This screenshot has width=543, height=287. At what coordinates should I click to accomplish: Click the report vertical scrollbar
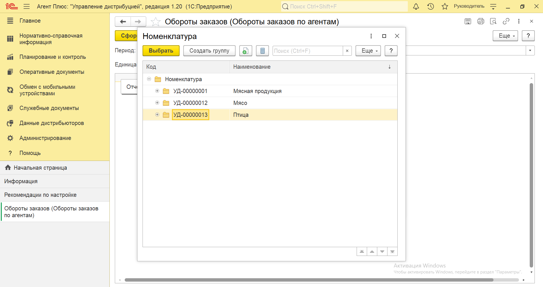[531, 175]
